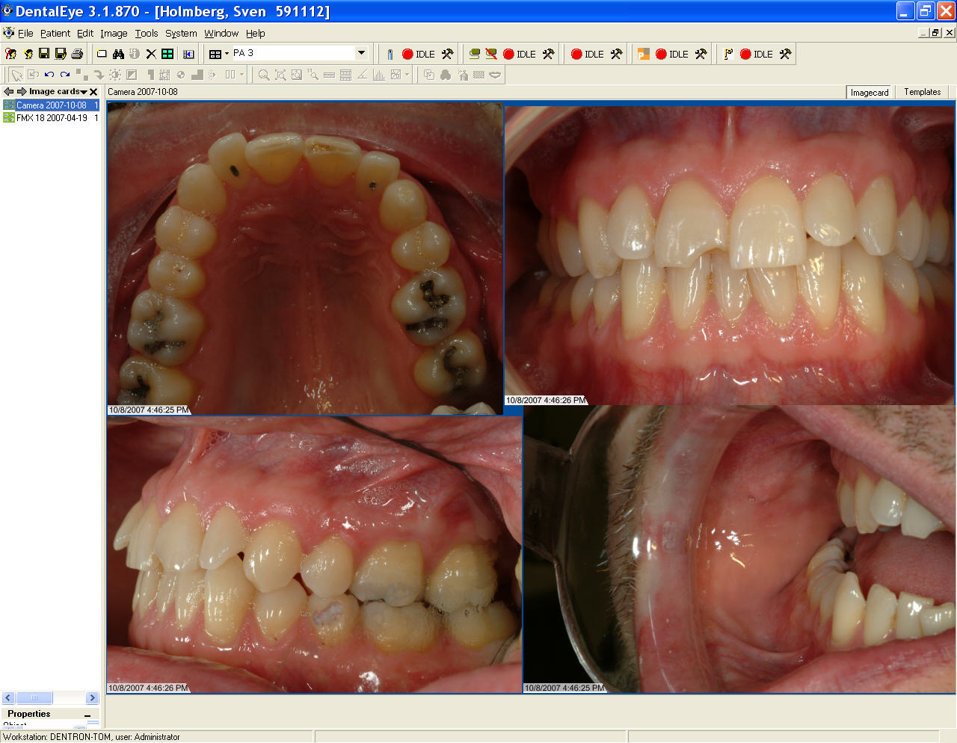Go back with the left arrow in Image cards panel
This screenshot has width=957, height=743.
[x=8, y=91]
